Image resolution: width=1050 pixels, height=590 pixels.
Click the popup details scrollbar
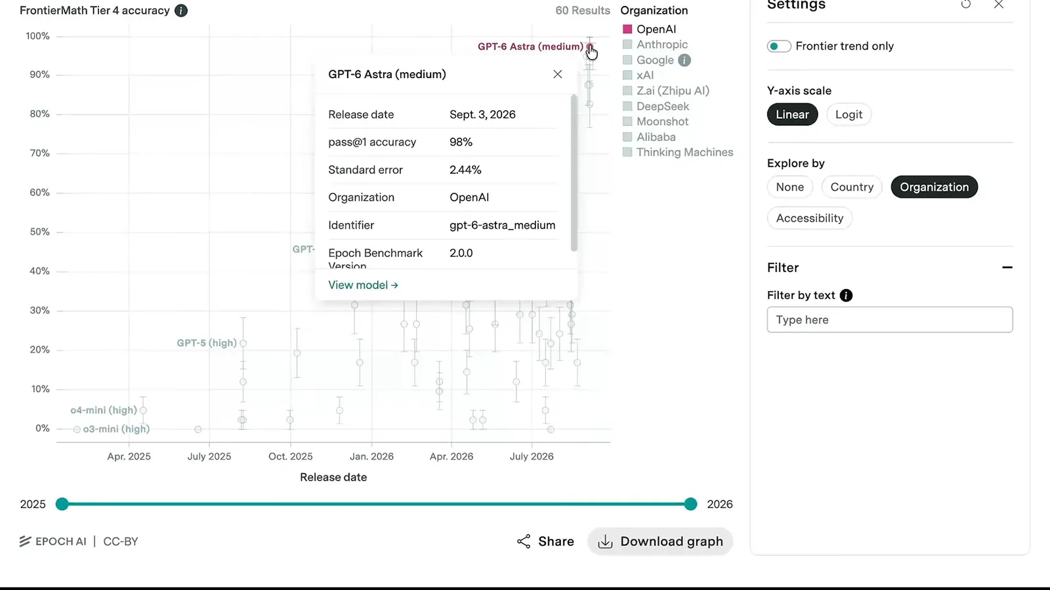tap(574, 173)
